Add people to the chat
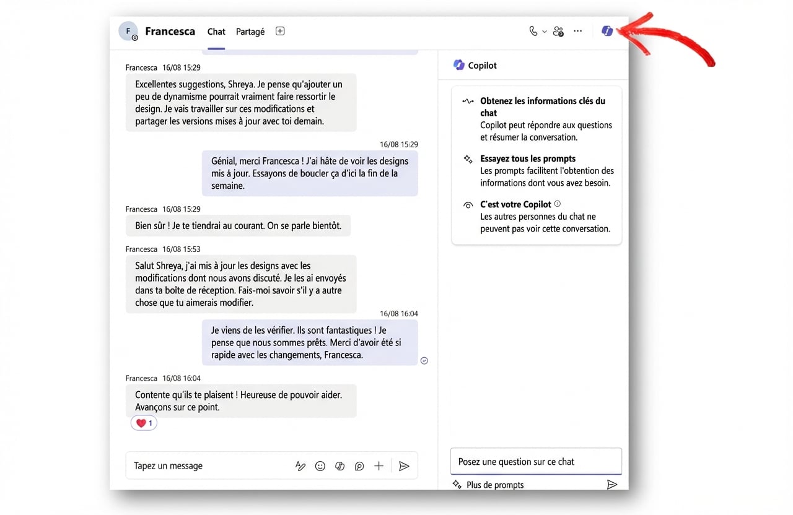Viewport: 793px width, 515px height. [x=558, y=30]
